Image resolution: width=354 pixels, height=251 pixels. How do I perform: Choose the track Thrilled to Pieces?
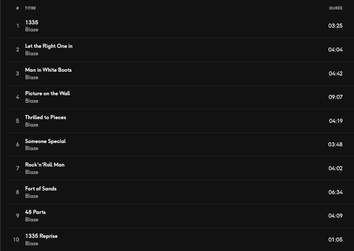point(45,117)
